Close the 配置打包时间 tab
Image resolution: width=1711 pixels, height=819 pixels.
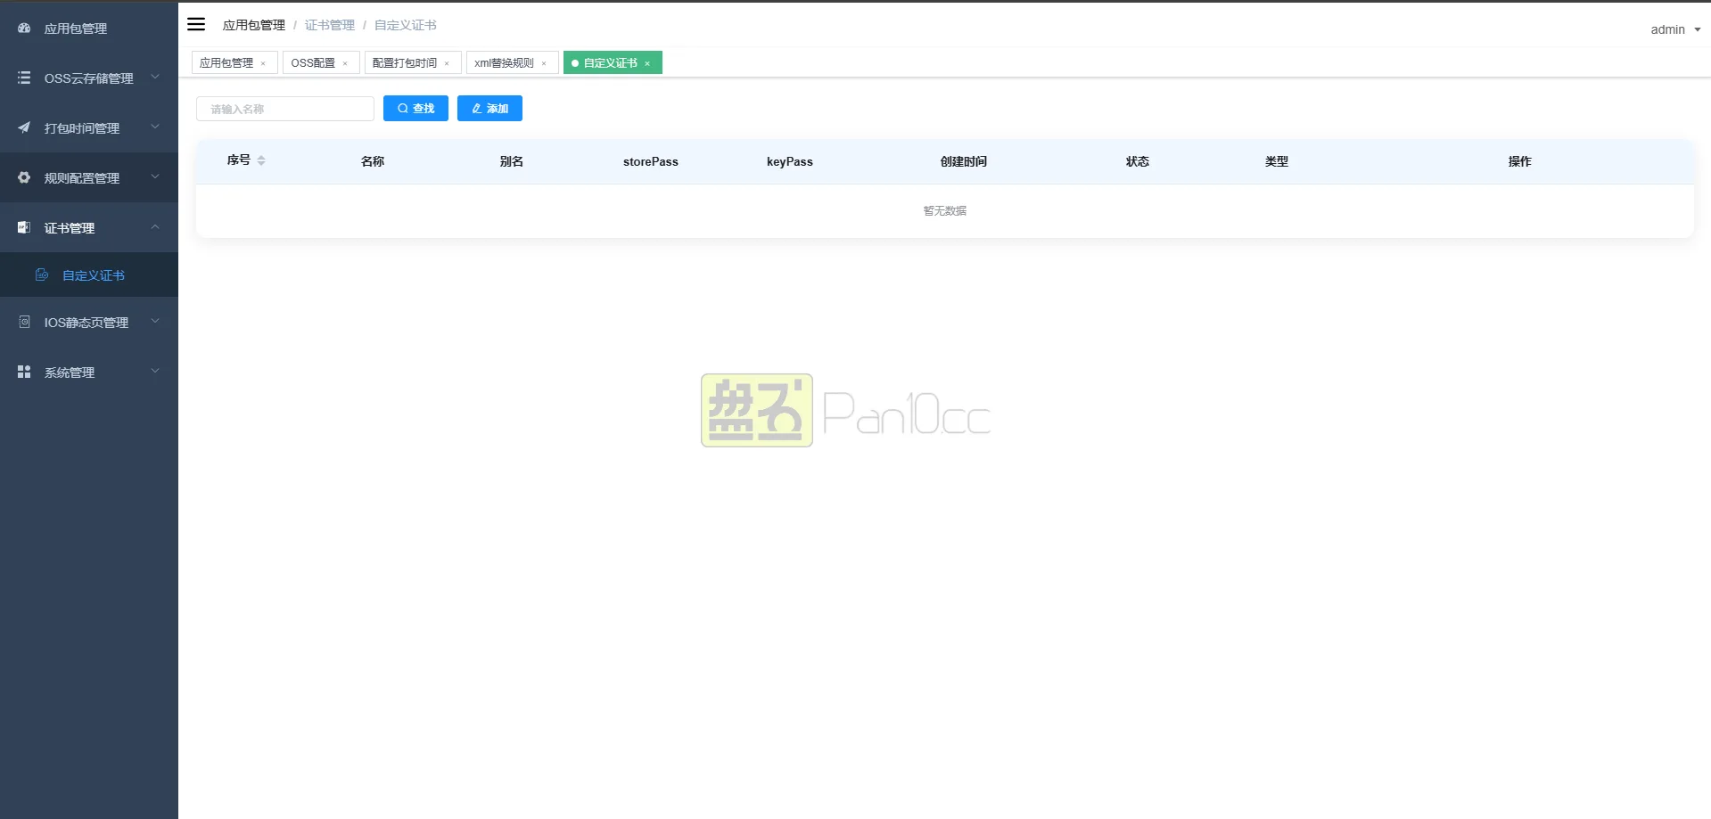[x=447, y=63]
